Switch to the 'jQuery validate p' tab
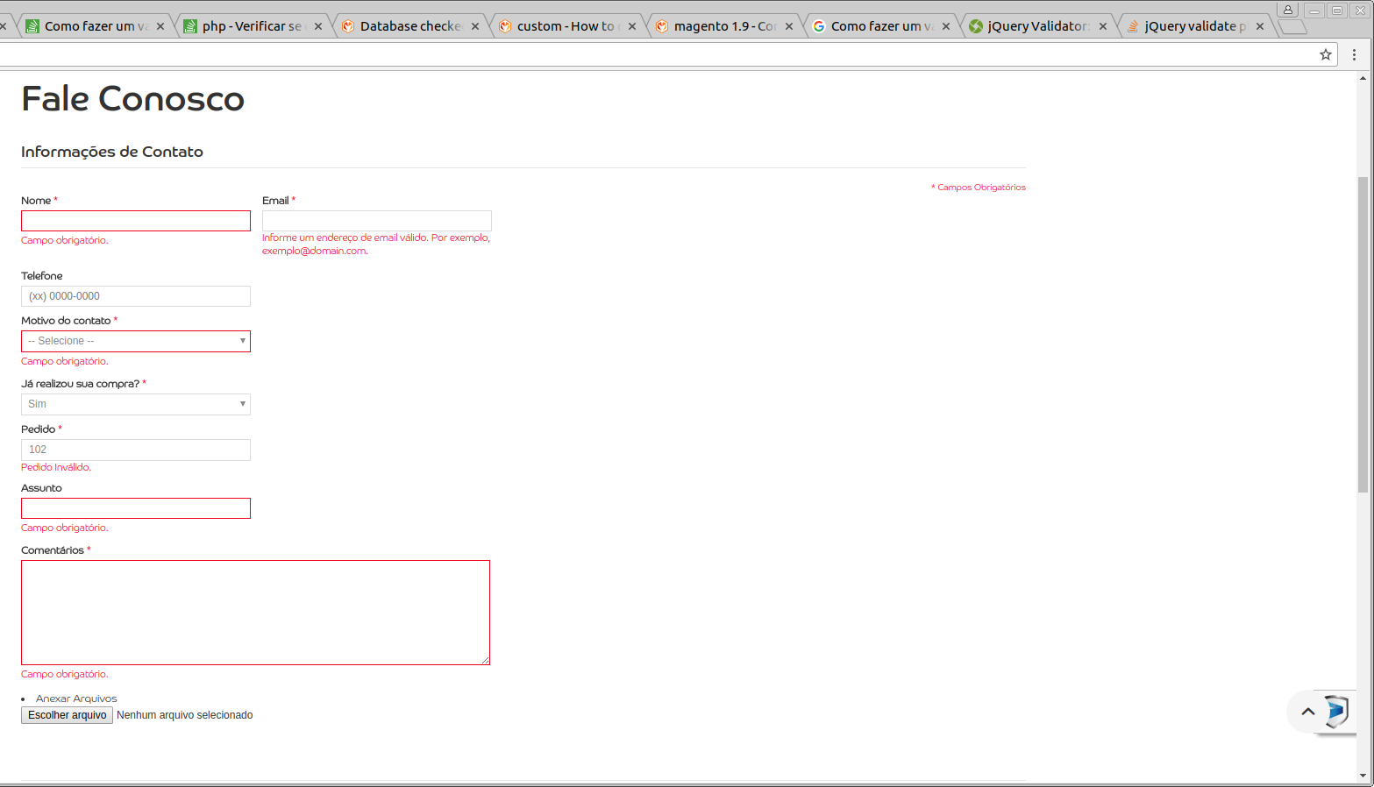 click(1194, 26)
